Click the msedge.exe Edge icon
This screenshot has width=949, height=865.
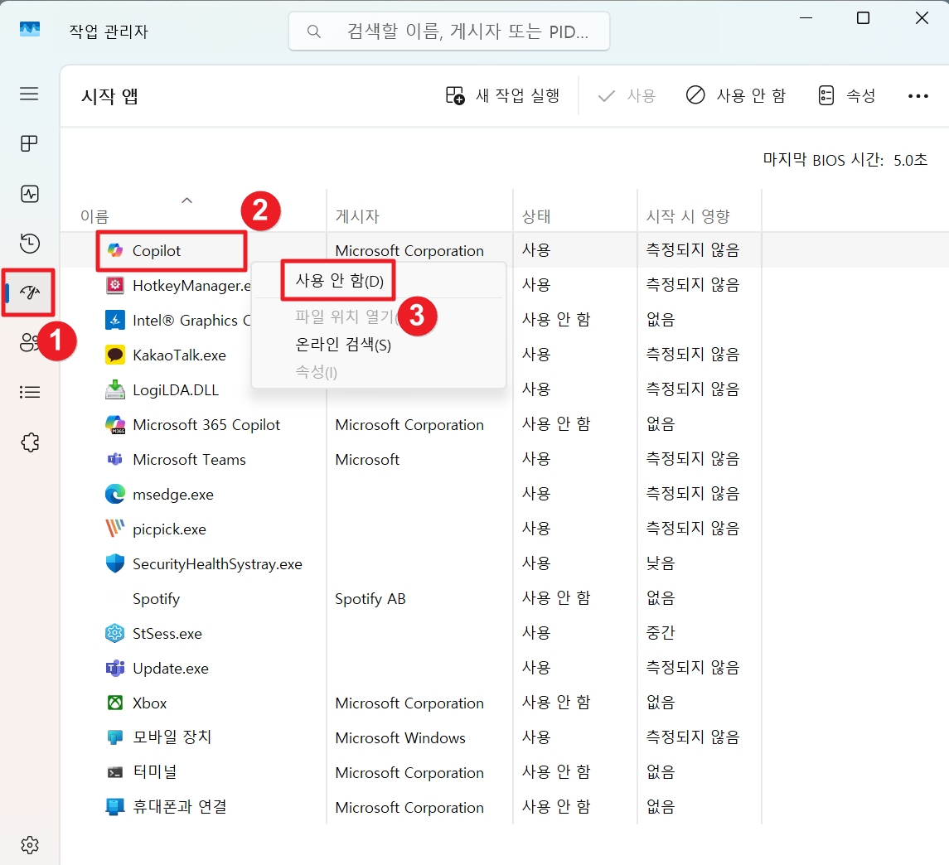tap(115, 494)
